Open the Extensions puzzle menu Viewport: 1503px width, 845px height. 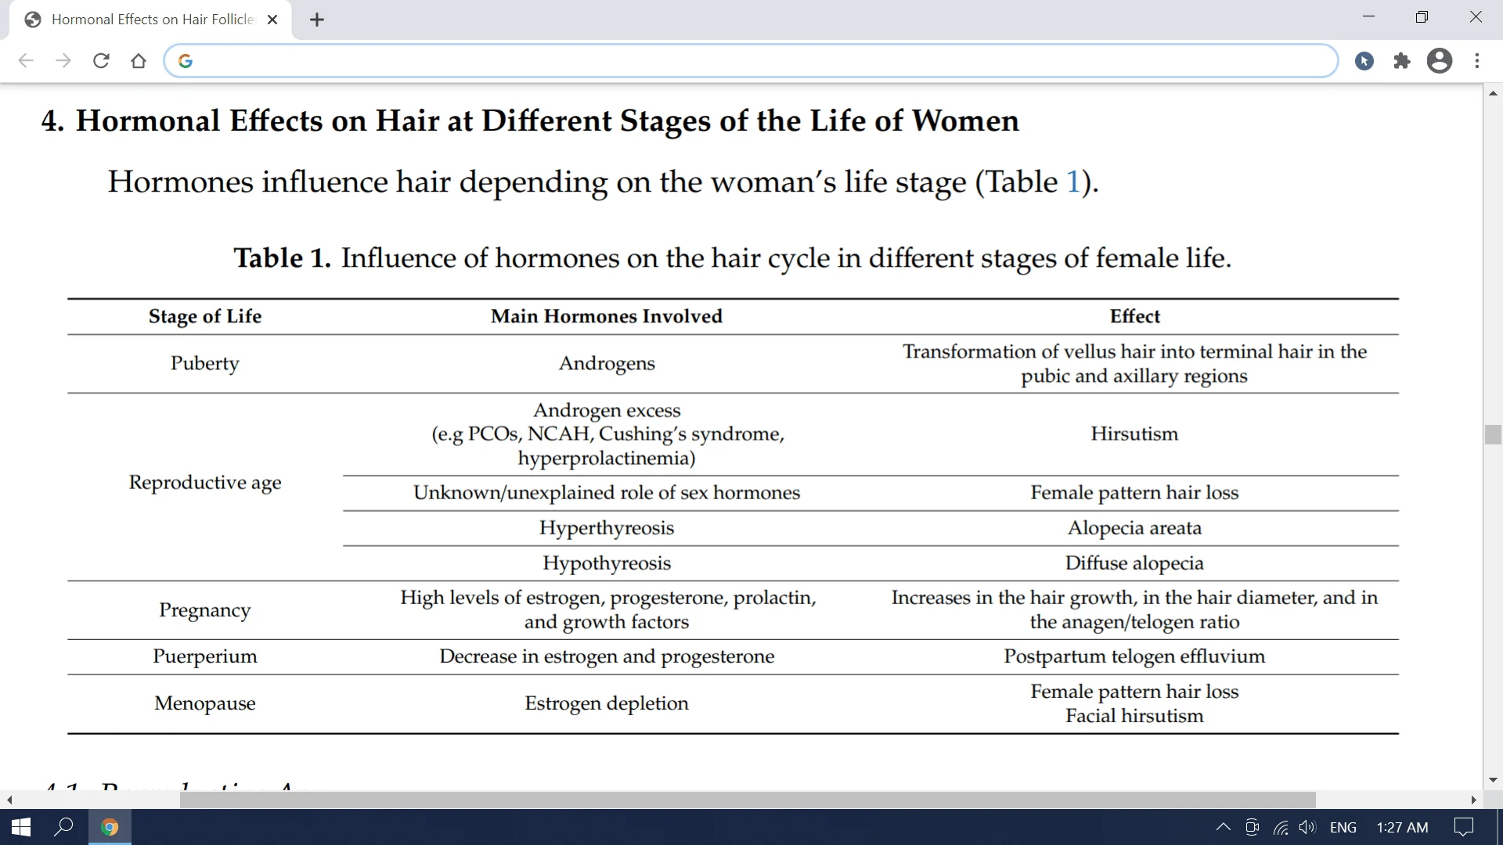1402,61
